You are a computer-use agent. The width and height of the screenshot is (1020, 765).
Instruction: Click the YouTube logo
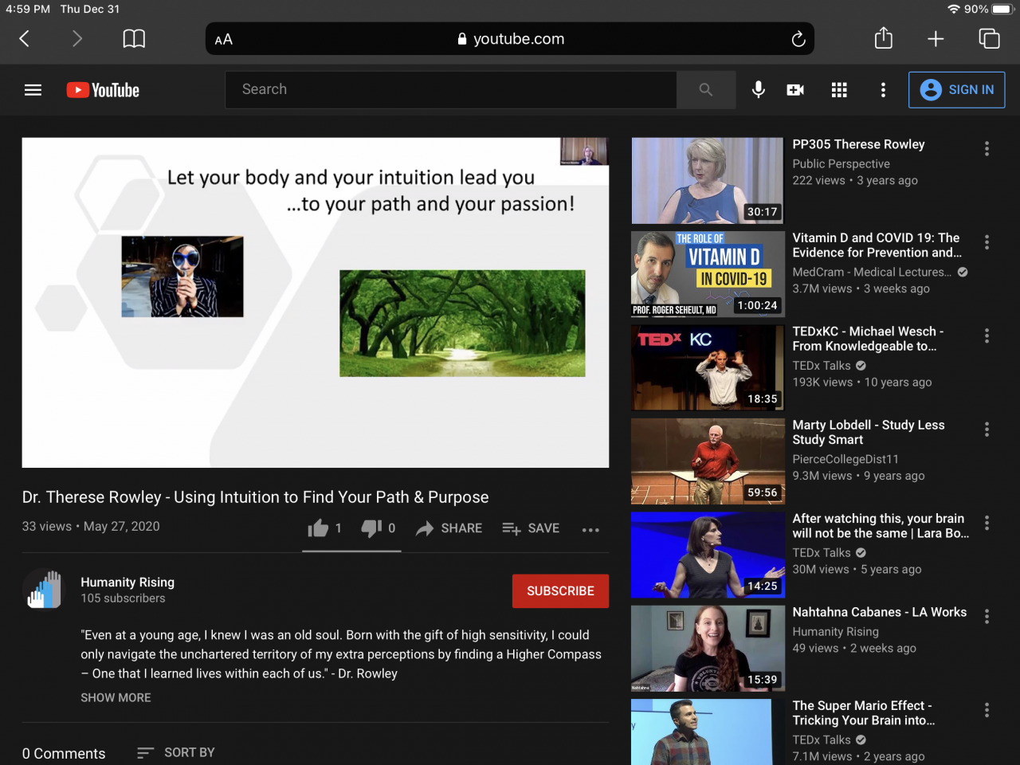point(103,90)
